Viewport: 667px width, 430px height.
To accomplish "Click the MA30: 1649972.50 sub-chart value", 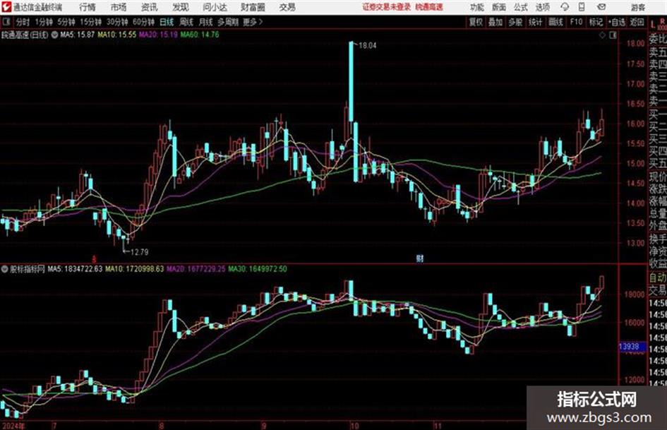I will click(x=258, y=269).
